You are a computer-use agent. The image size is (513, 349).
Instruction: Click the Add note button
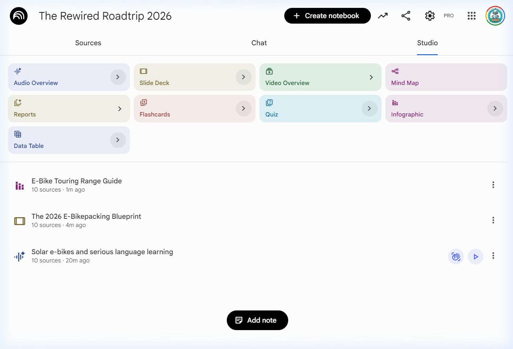(x=257, y=320)
